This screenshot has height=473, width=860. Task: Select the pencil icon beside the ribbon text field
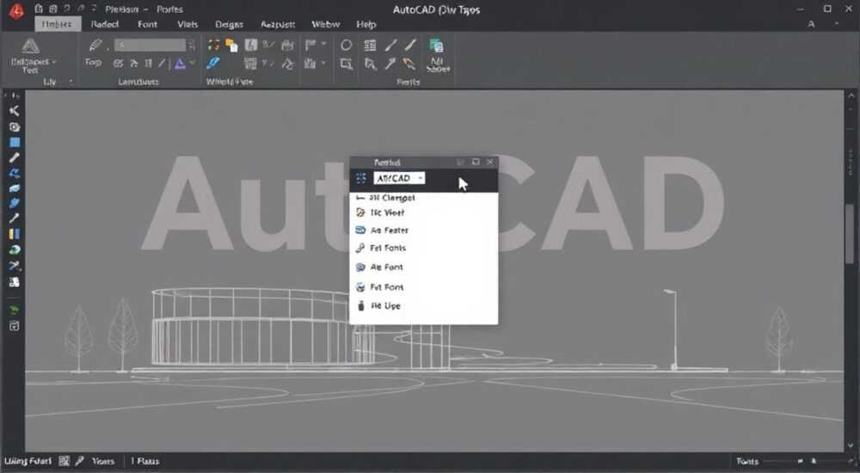[x=95, y=45]
